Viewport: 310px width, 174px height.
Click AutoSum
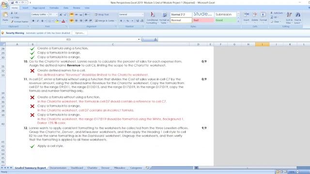tap(277, 13)
